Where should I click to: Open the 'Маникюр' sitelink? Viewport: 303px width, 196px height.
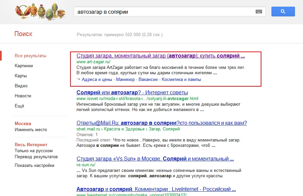(x=125, y=80)
